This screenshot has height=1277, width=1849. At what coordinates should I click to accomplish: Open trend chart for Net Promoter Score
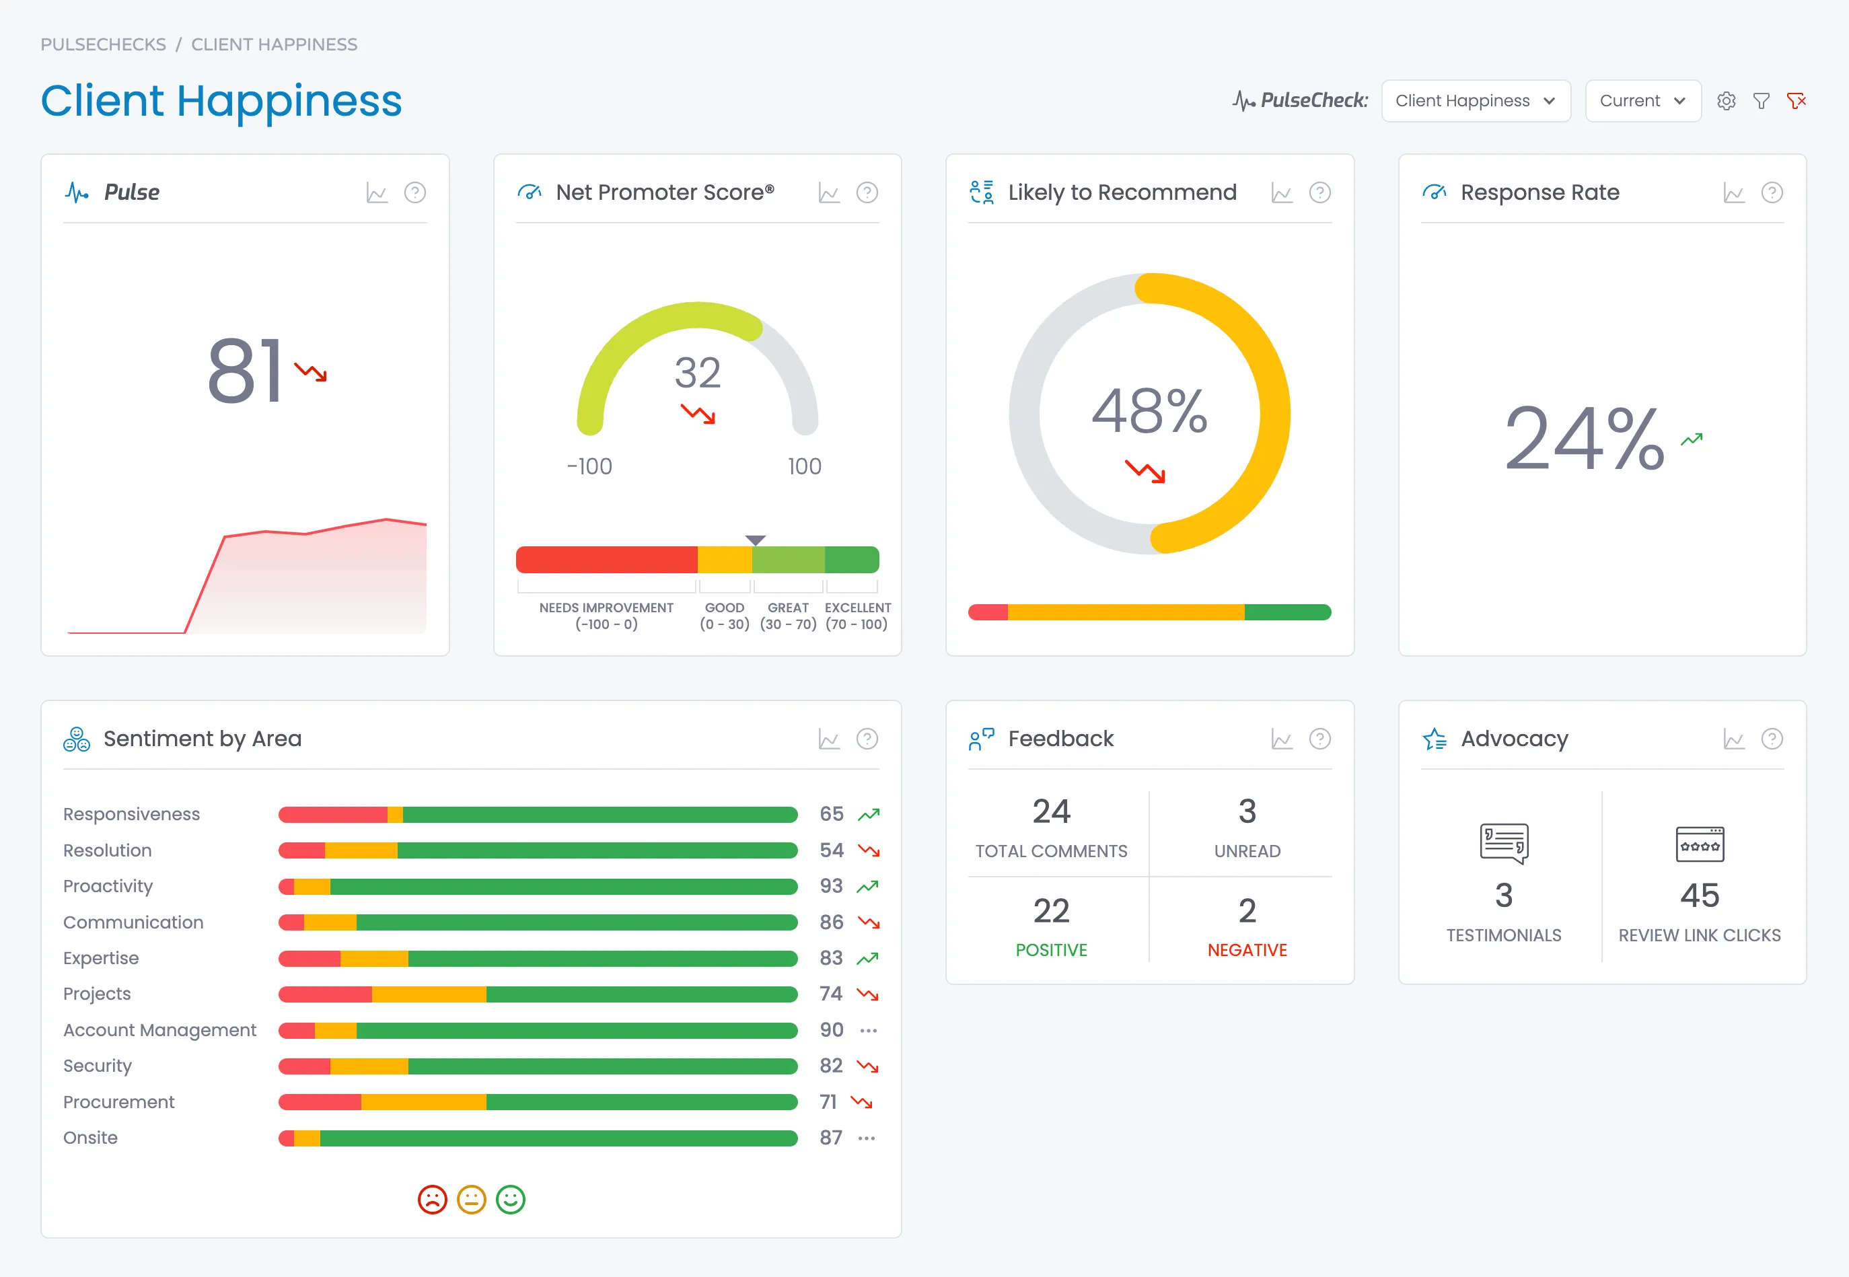[829, 193]
